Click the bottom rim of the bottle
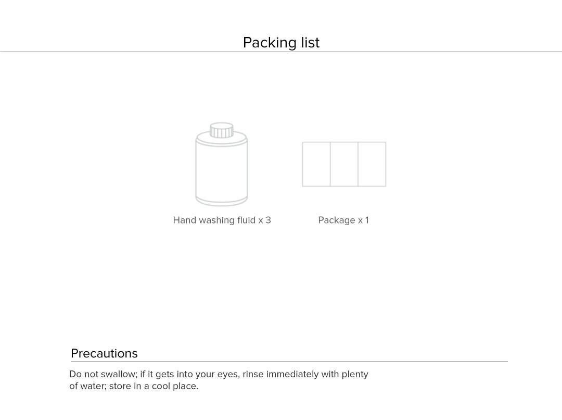 222,202
